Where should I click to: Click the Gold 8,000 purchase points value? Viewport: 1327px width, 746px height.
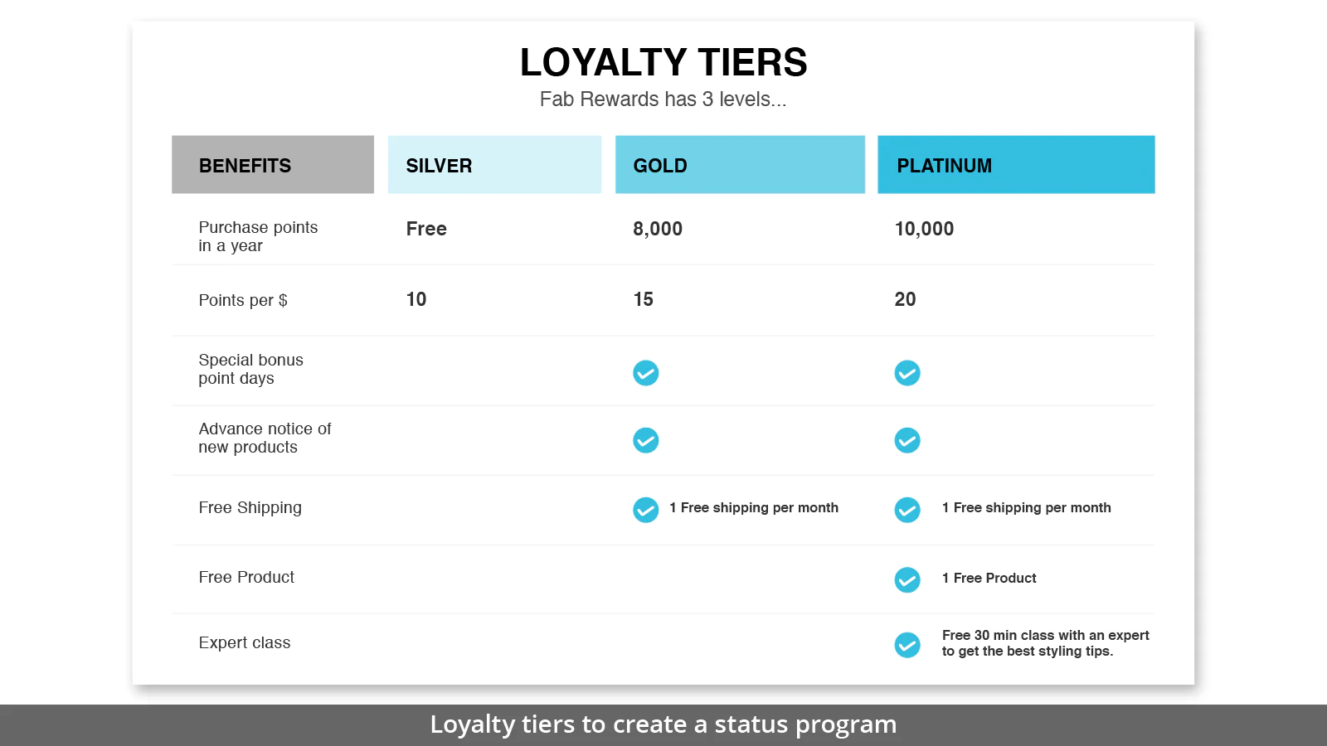658,229
